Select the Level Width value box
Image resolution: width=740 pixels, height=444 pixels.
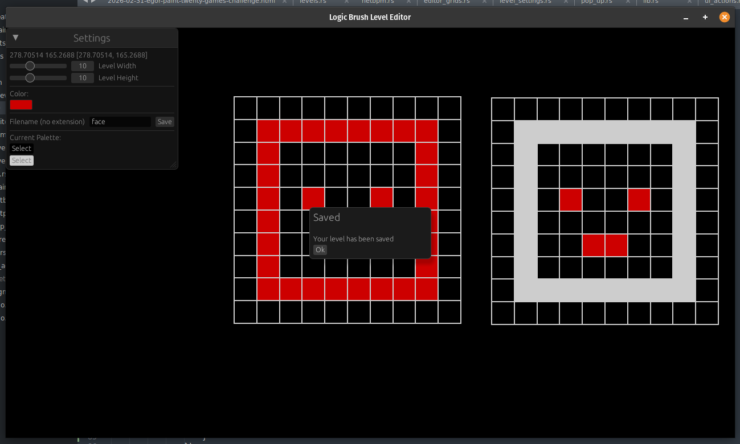click(83, 66)
